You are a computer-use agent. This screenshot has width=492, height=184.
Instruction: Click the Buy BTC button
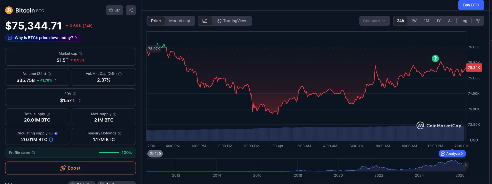click(x=471, y=5)
